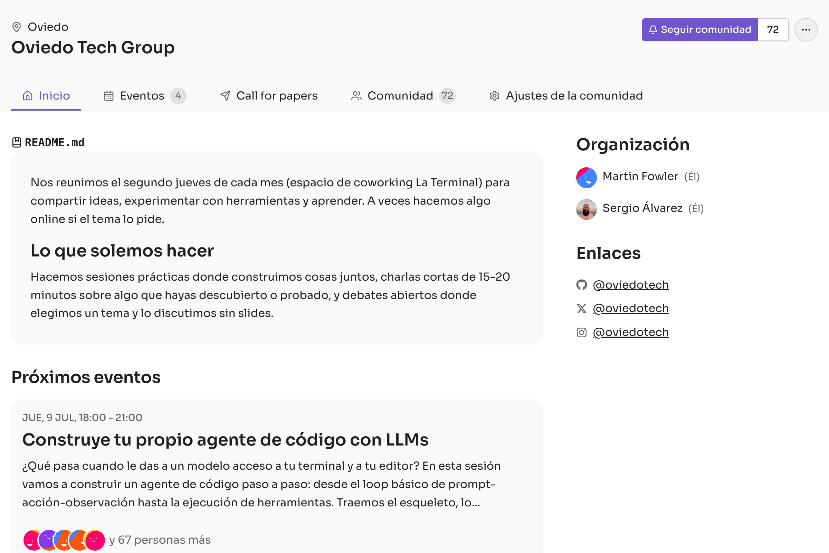The image size is (829, 553).
Task: Click the 72 followers count button
Action: click(773, 30)
